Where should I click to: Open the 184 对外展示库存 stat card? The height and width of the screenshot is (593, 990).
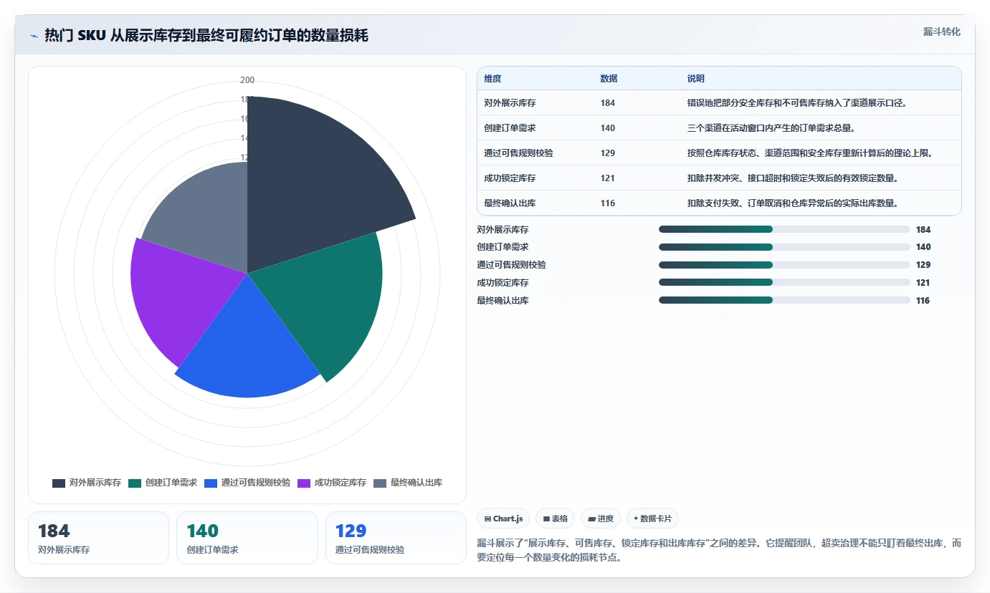pyautogui.click(x=98, y=538)
